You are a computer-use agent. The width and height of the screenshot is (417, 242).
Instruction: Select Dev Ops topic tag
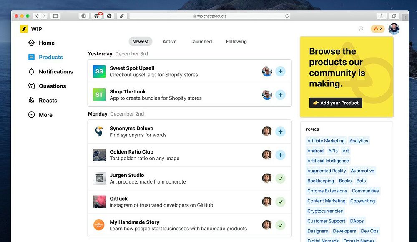click(x=369, y=231)
